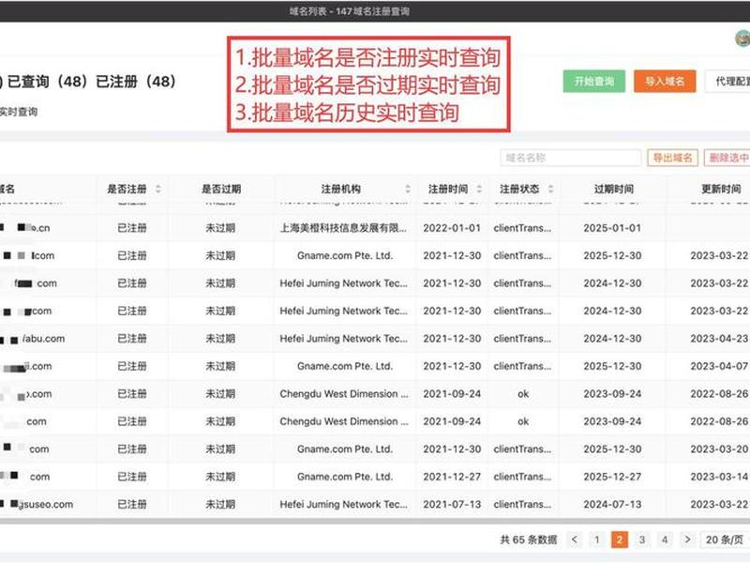This screenshot has height=563, width=750.
Task: Sort by the 是否注册 column arrows
Action: (158, 190)
